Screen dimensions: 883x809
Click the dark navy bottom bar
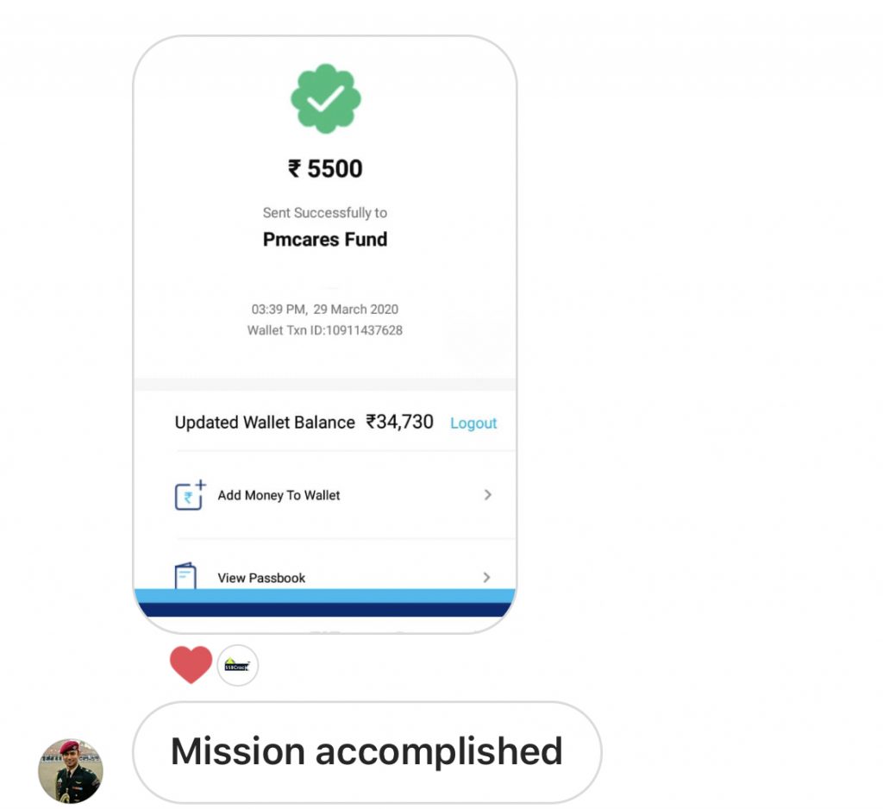(325, 610)
